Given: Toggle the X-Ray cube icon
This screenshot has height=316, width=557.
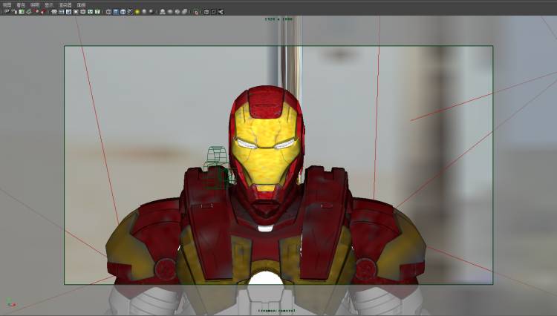Looking at the screenshot, I should pos(206,12).
